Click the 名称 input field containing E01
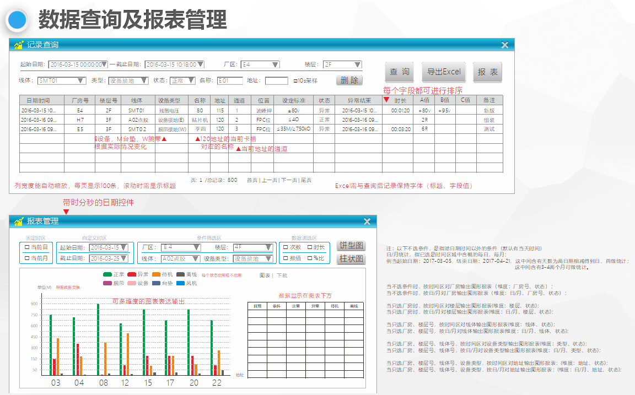Screen dimensions: 635x395 [230, 80]
